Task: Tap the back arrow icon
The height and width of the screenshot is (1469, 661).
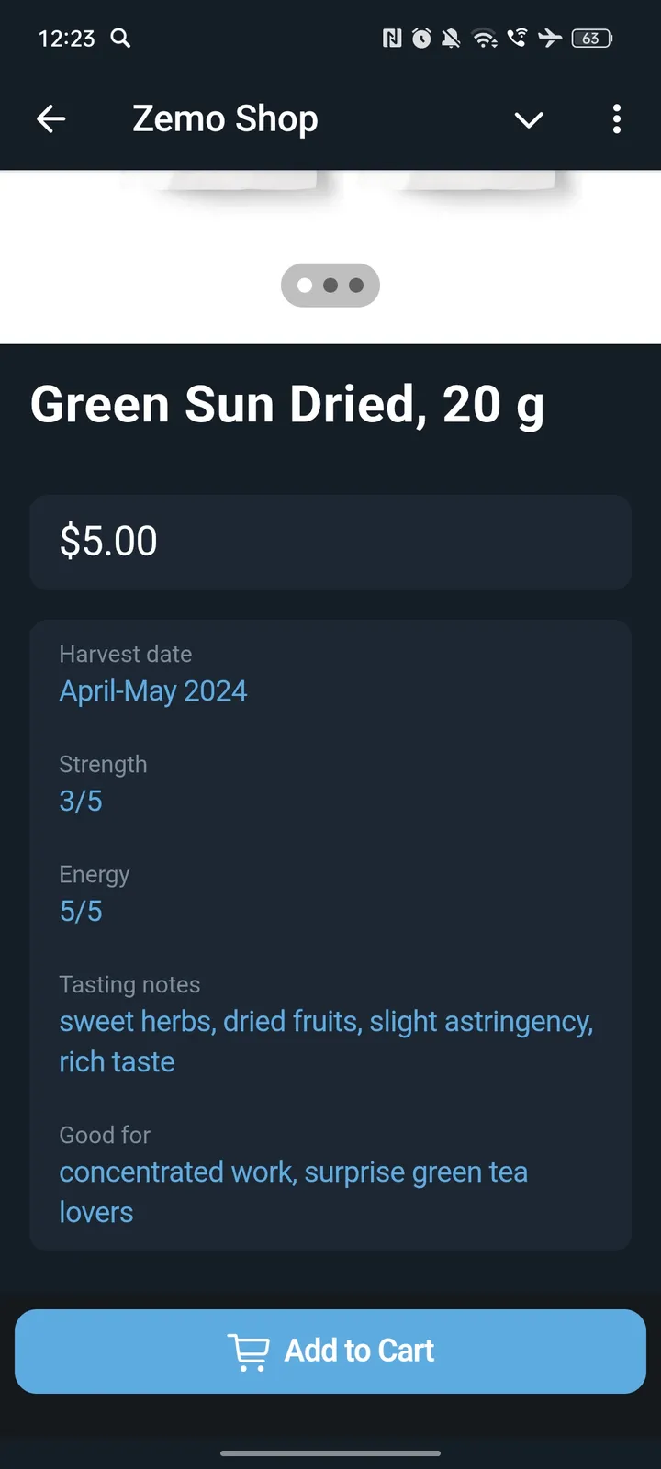Action: pos(51,118)
